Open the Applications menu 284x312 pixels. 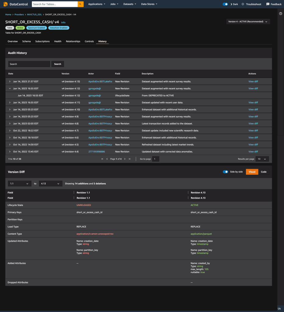pos(97,4)
